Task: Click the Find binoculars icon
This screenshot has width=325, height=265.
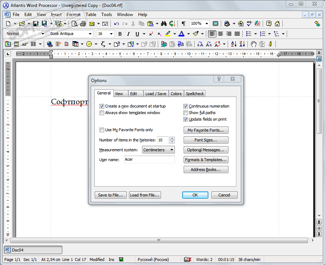Action: [164, 24]
